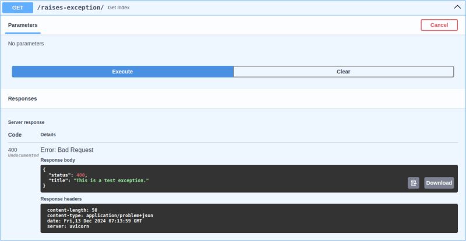Screen dimensions: 466x241
Task: Click the 400 status code
Action: pyautogui.click(x=12, y=150)
